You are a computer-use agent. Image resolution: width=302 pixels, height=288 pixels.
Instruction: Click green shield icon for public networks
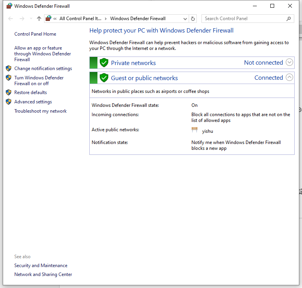104,78
